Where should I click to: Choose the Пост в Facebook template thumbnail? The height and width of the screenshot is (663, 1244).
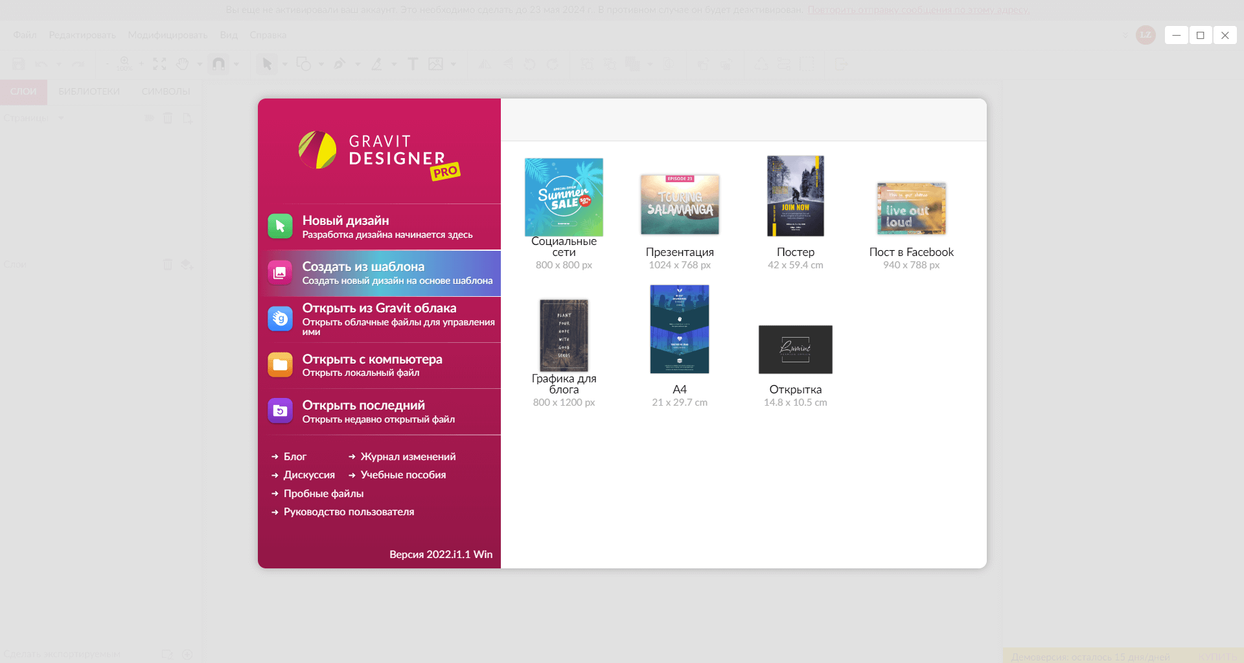coord(912,209)
